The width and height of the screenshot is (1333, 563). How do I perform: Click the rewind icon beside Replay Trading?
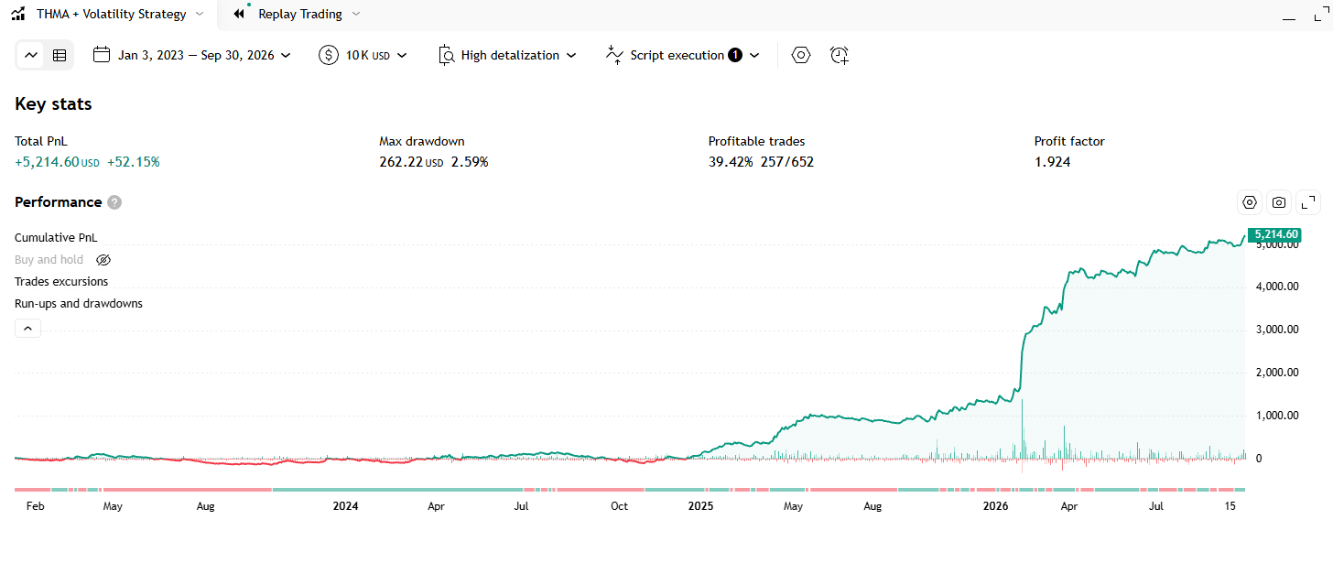coord(240,14)
